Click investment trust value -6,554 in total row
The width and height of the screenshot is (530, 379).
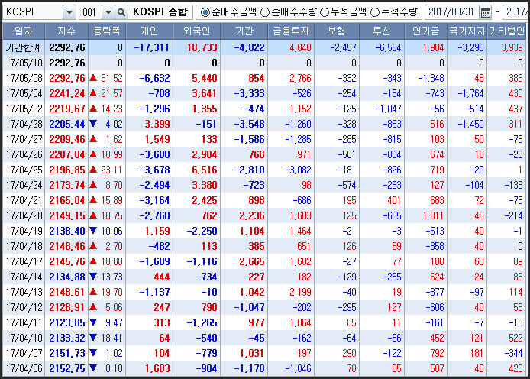388,47
